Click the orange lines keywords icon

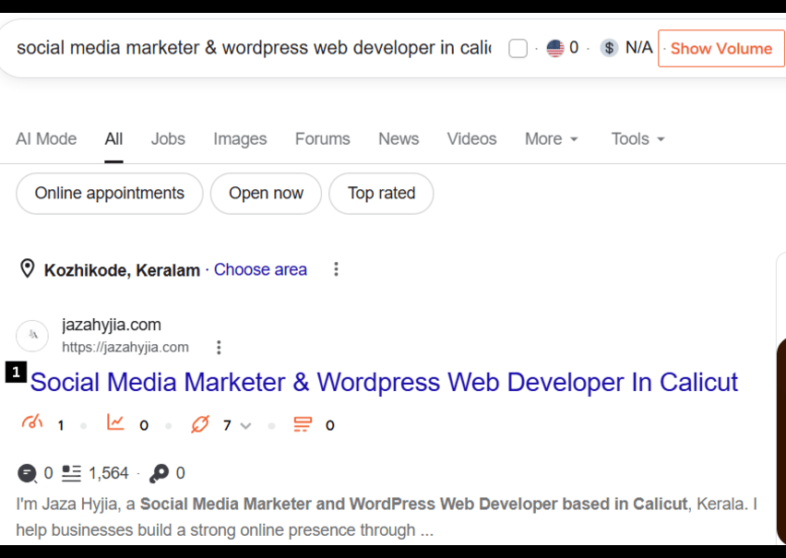click(x=303, y=424)
